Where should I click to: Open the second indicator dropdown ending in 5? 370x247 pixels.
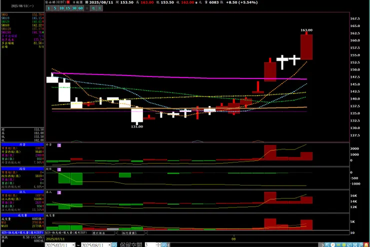pos(146,233)
